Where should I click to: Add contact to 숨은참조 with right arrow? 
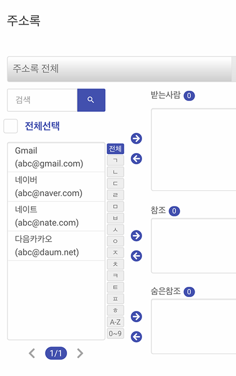136,316
